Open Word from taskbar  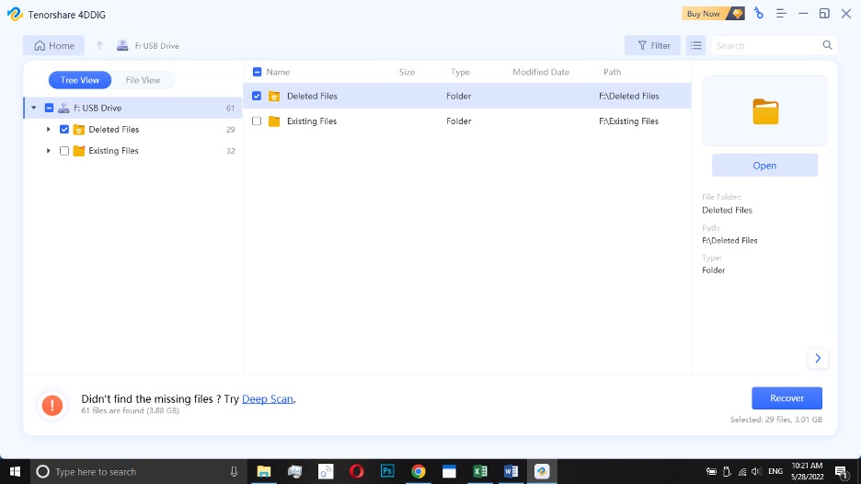tap(511, 471)
